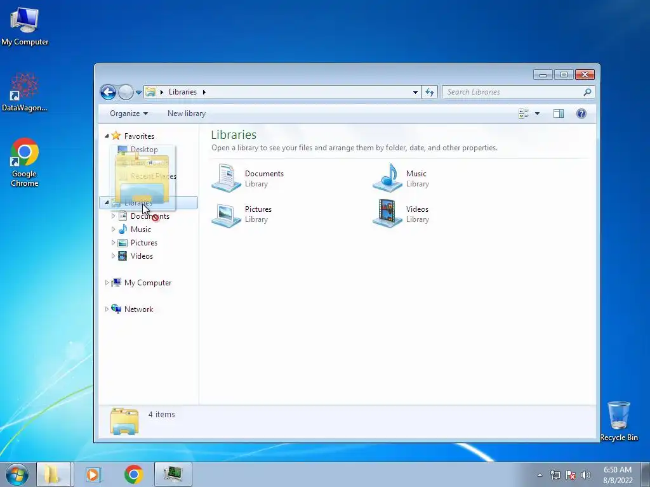Viewport: 650px width, 487px height.
Task: Create a New library
Action: (x=187, y=114)
